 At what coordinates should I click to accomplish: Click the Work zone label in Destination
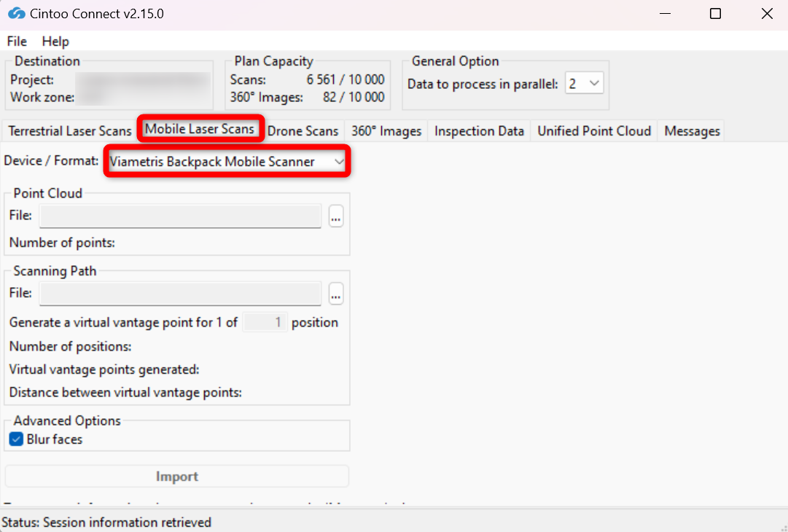tap(42, 97)
